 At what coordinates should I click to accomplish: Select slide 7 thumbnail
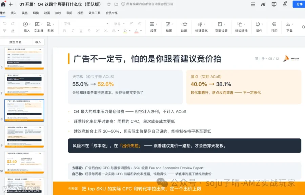click(24, 84)
